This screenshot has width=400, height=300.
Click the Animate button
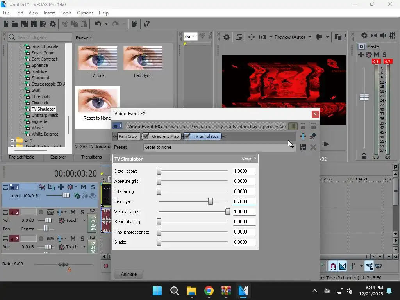tap(129, 274)
